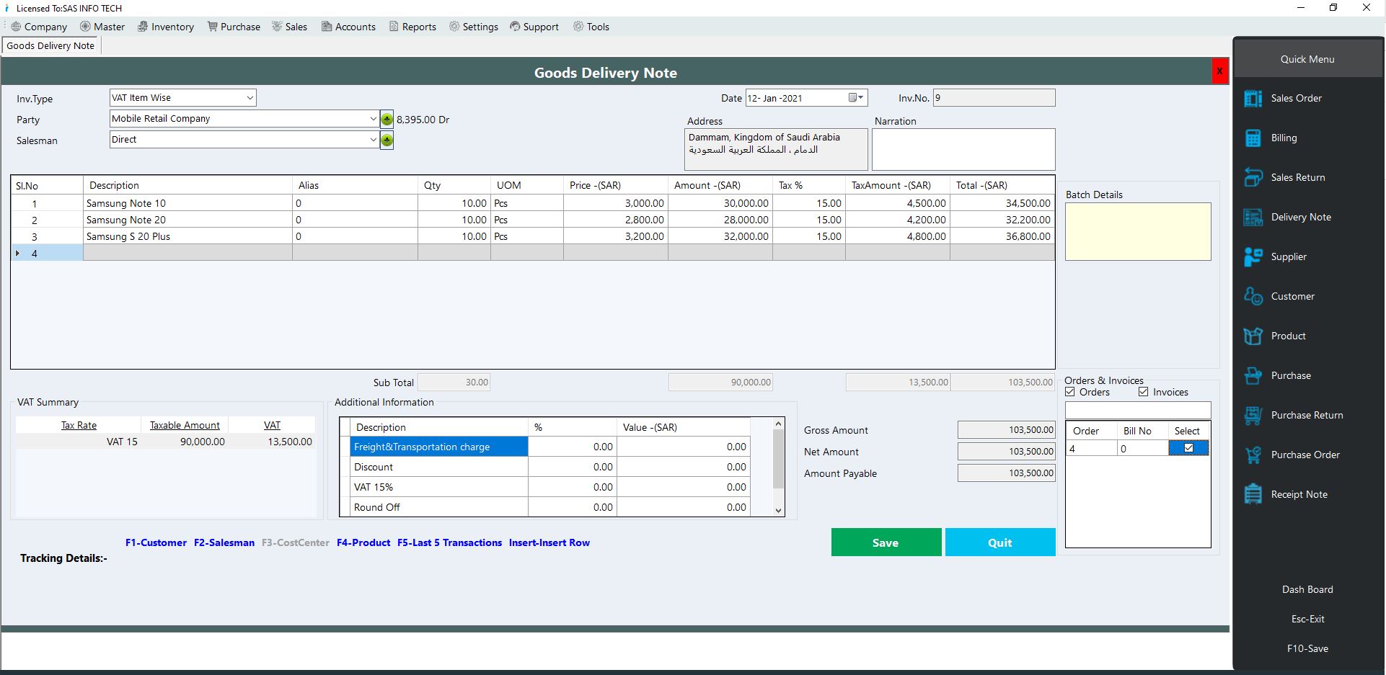Select Freight&Transportation charge row
The height and width of the screenshot is (675, 1386).
(x=439, y=447)
